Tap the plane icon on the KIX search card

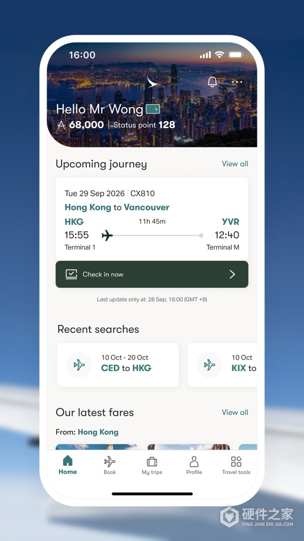click(x=209, y=365)
